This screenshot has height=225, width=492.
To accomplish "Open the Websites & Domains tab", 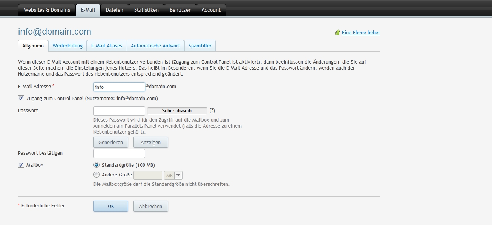I will (47, 10).
